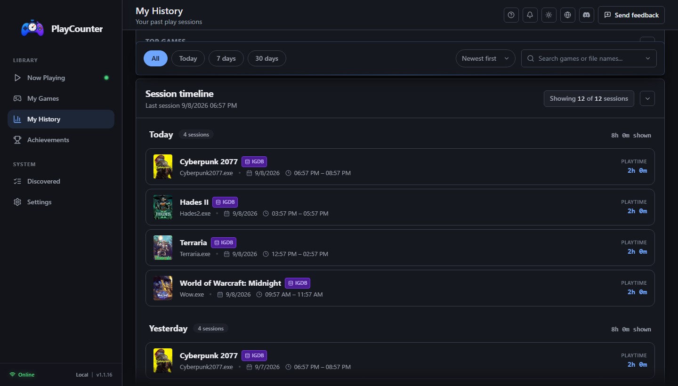
Task: Click the Top Games section expander button
Action: pos(647,39)
